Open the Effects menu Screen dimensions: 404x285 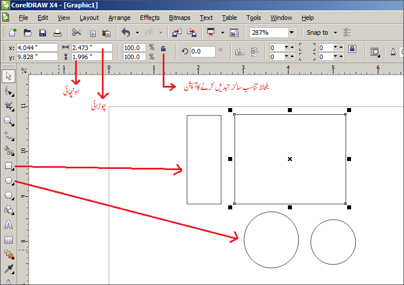[x=150, y=18]
